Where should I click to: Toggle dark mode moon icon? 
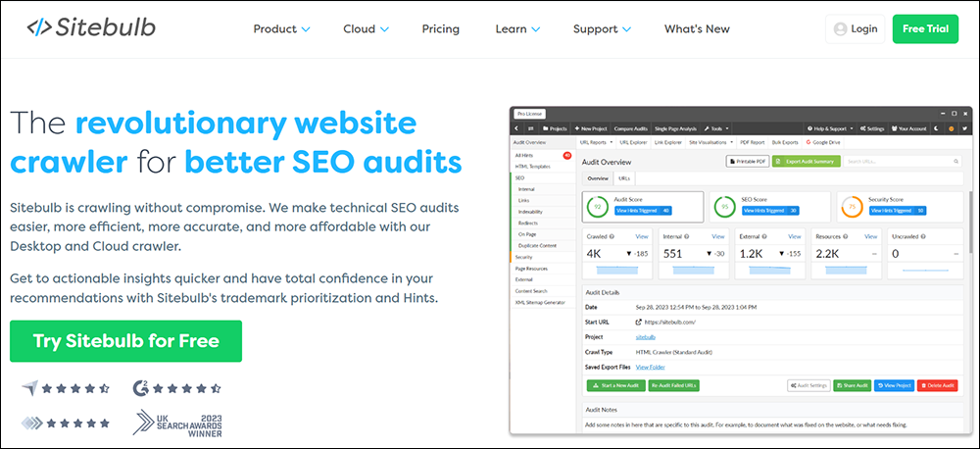point(936,128)
